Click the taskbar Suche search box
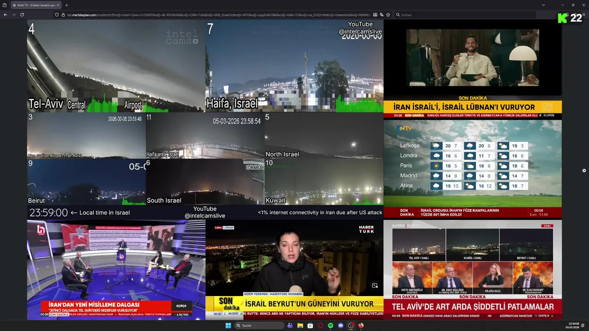Image resolution: width=589 pixels, height=331 pixels. coord(259,325)
